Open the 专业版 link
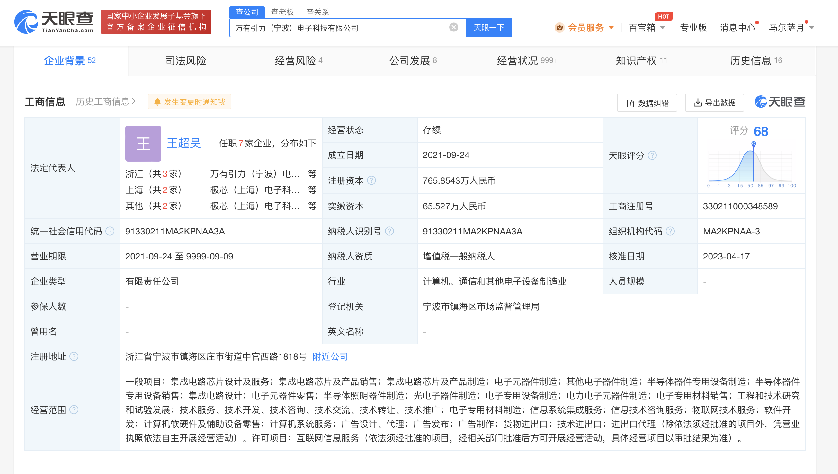Viewport: 838px width, 474px height. (693, 28)
